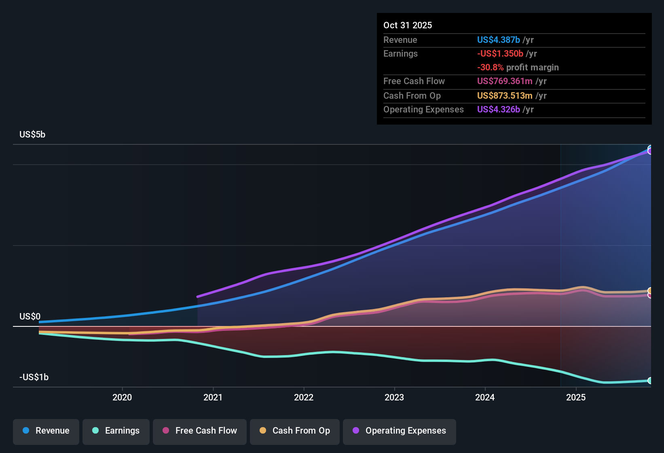Click the purple Operating Expenses legend dot
Viewport: 664px width, 453px height.
(x=355, y=431)
